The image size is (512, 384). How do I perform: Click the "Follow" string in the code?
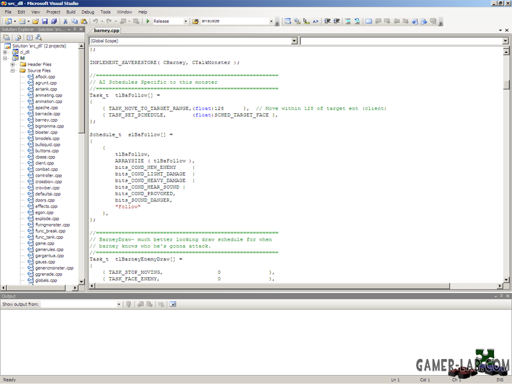(127, 207)
